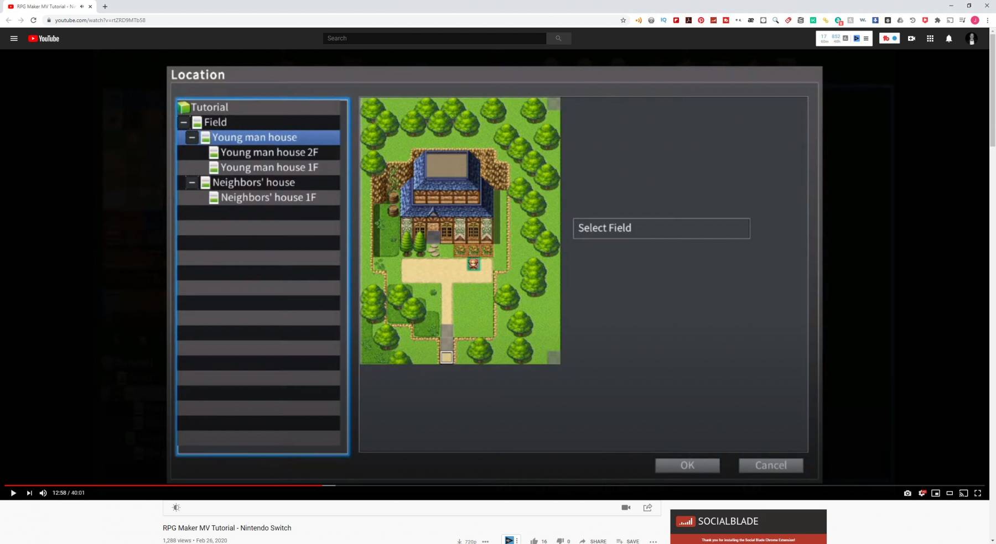Go back to the previous page

pos(8,20)
